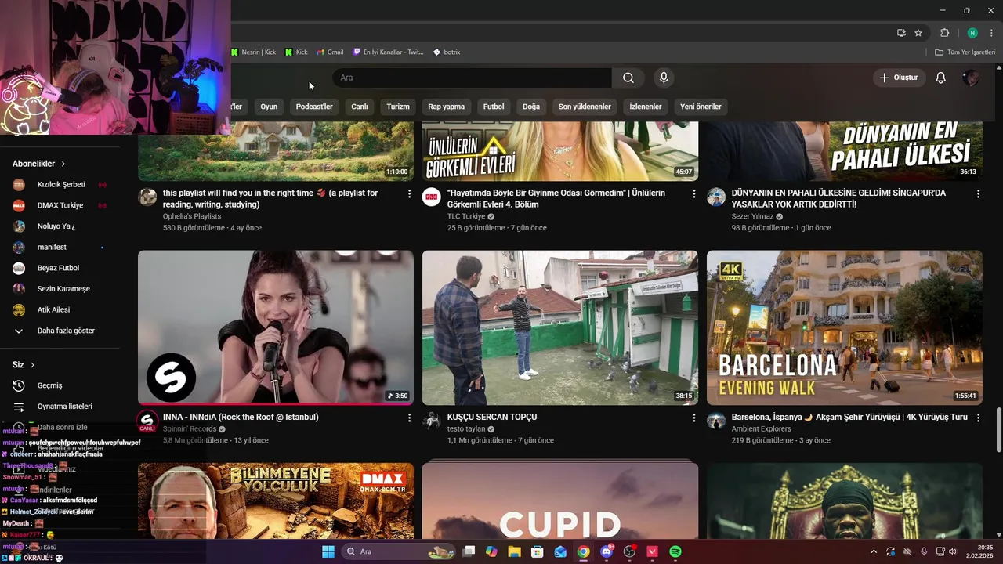Image resolution: width=1003 pixels, height=564 pixels.
Task: Open Gmail bookmark
Action: coord(330,52)
